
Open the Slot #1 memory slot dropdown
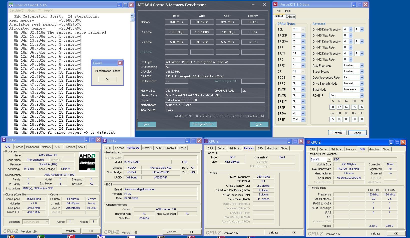329,159
